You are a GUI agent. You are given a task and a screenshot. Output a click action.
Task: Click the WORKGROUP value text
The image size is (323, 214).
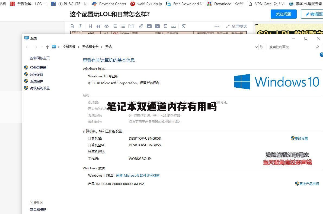140,159
